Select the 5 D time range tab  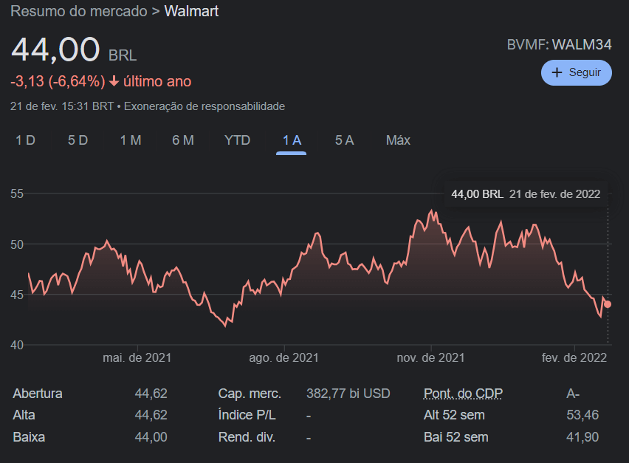78,140
